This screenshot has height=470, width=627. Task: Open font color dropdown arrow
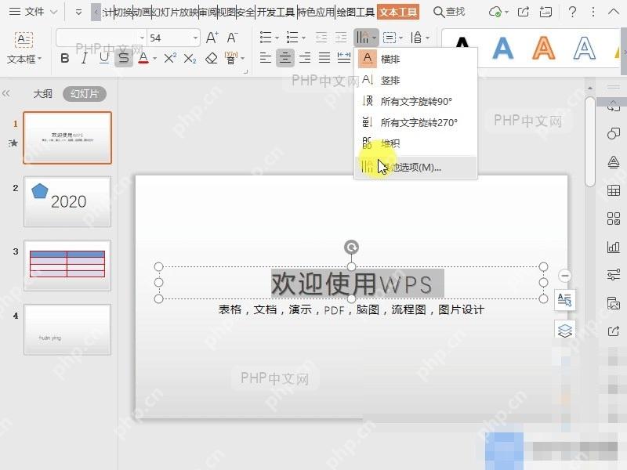(x=154, y=60)
